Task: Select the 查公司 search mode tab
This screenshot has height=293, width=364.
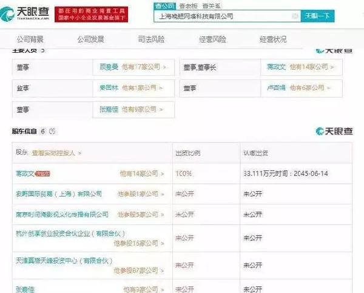Action: (x=164, y=6)
